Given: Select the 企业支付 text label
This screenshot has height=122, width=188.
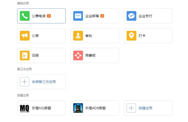Looking at the screenshot, I should 145,16.
